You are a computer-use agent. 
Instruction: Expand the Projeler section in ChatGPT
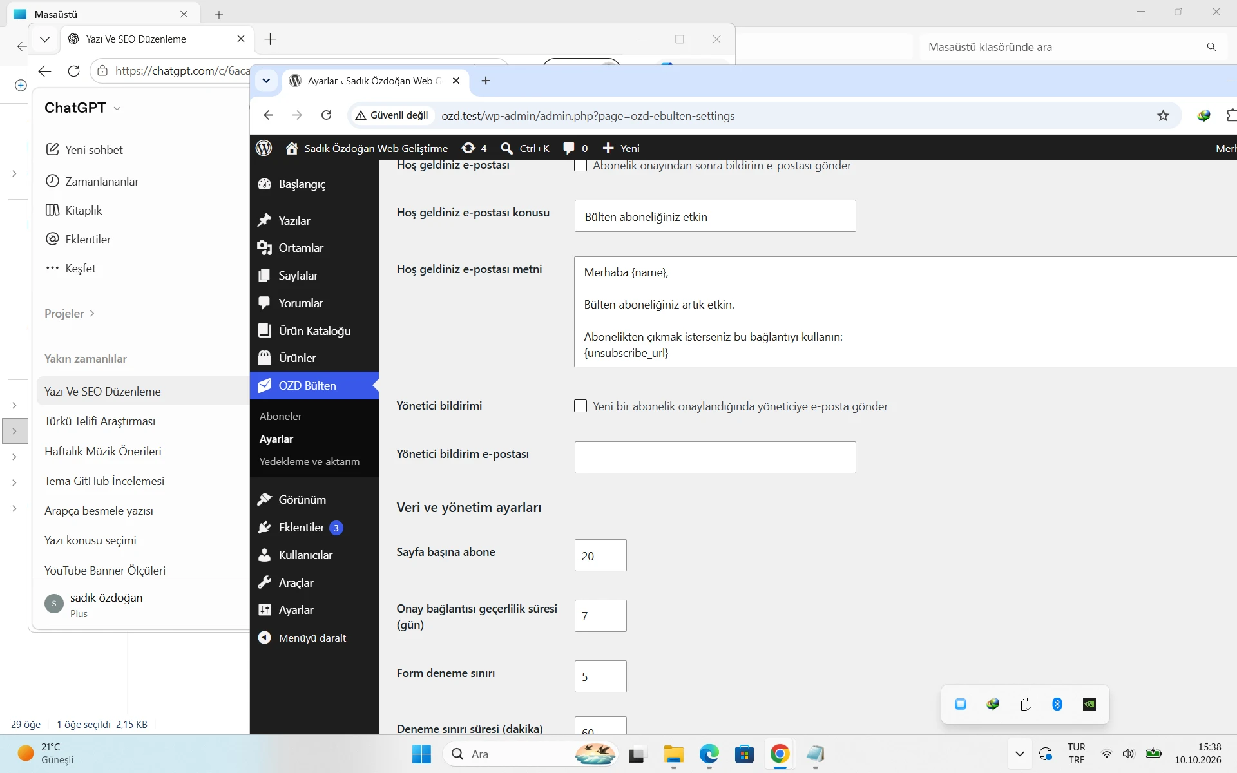tap(70, 314)
